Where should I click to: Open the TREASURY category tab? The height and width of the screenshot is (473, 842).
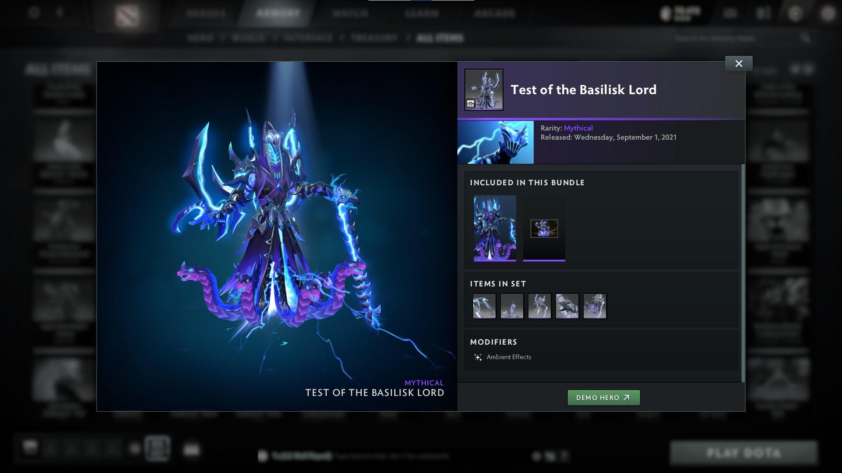pos(373,38)
